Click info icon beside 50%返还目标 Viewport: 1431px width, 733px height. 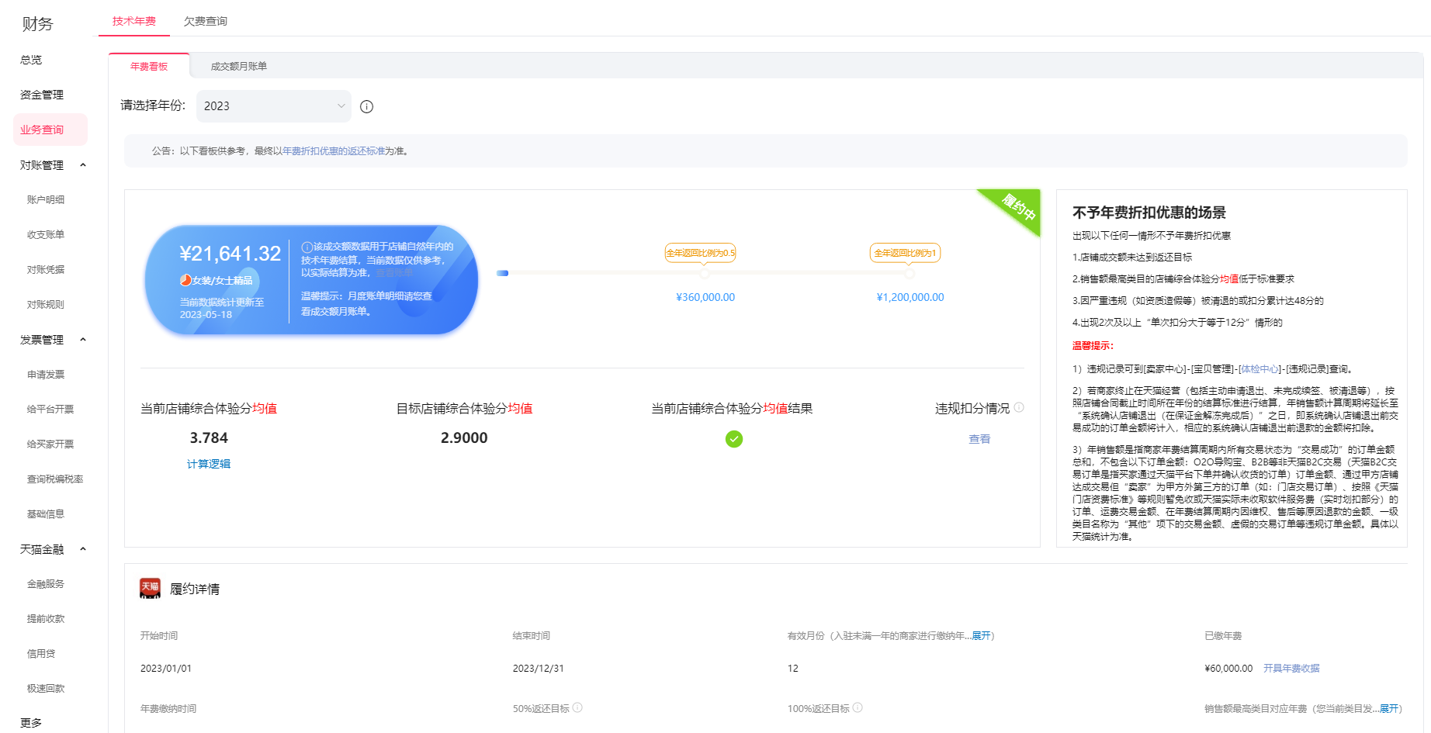(577, 707)
